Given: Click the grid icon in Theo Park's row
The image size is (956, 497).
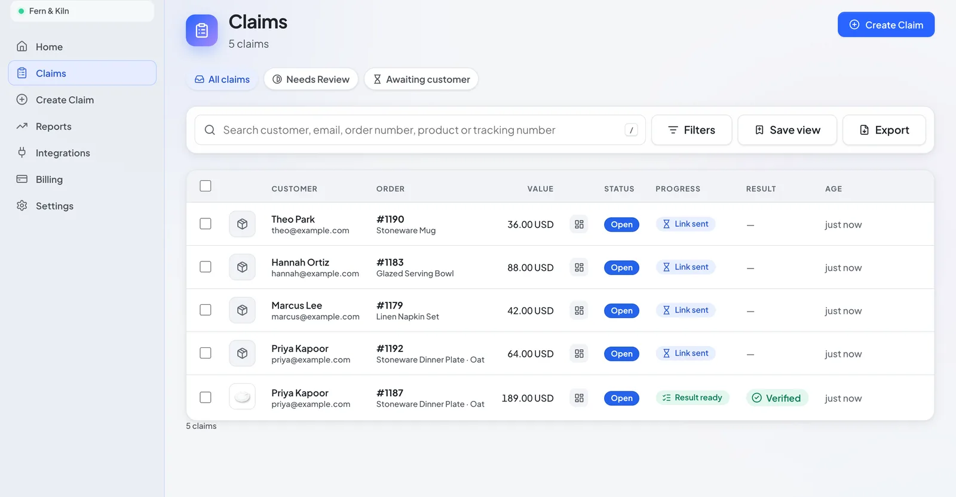Looking at the screenshot, I should tap(579, 224).
